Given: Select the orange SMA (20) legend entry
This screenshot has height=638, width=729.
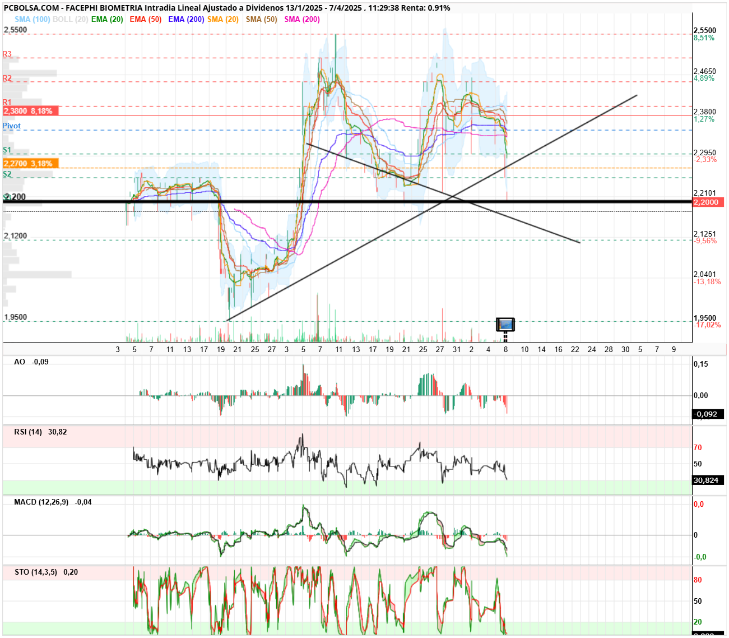Looking at the screenshot, I should click(x=223, y=19).
